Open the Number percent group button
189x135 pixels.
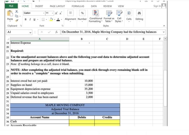tap(82, 16)
